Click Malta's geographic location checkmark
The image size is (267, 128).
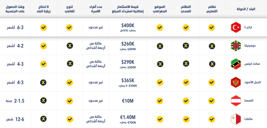pyautogui.click(x=160, y=119)
